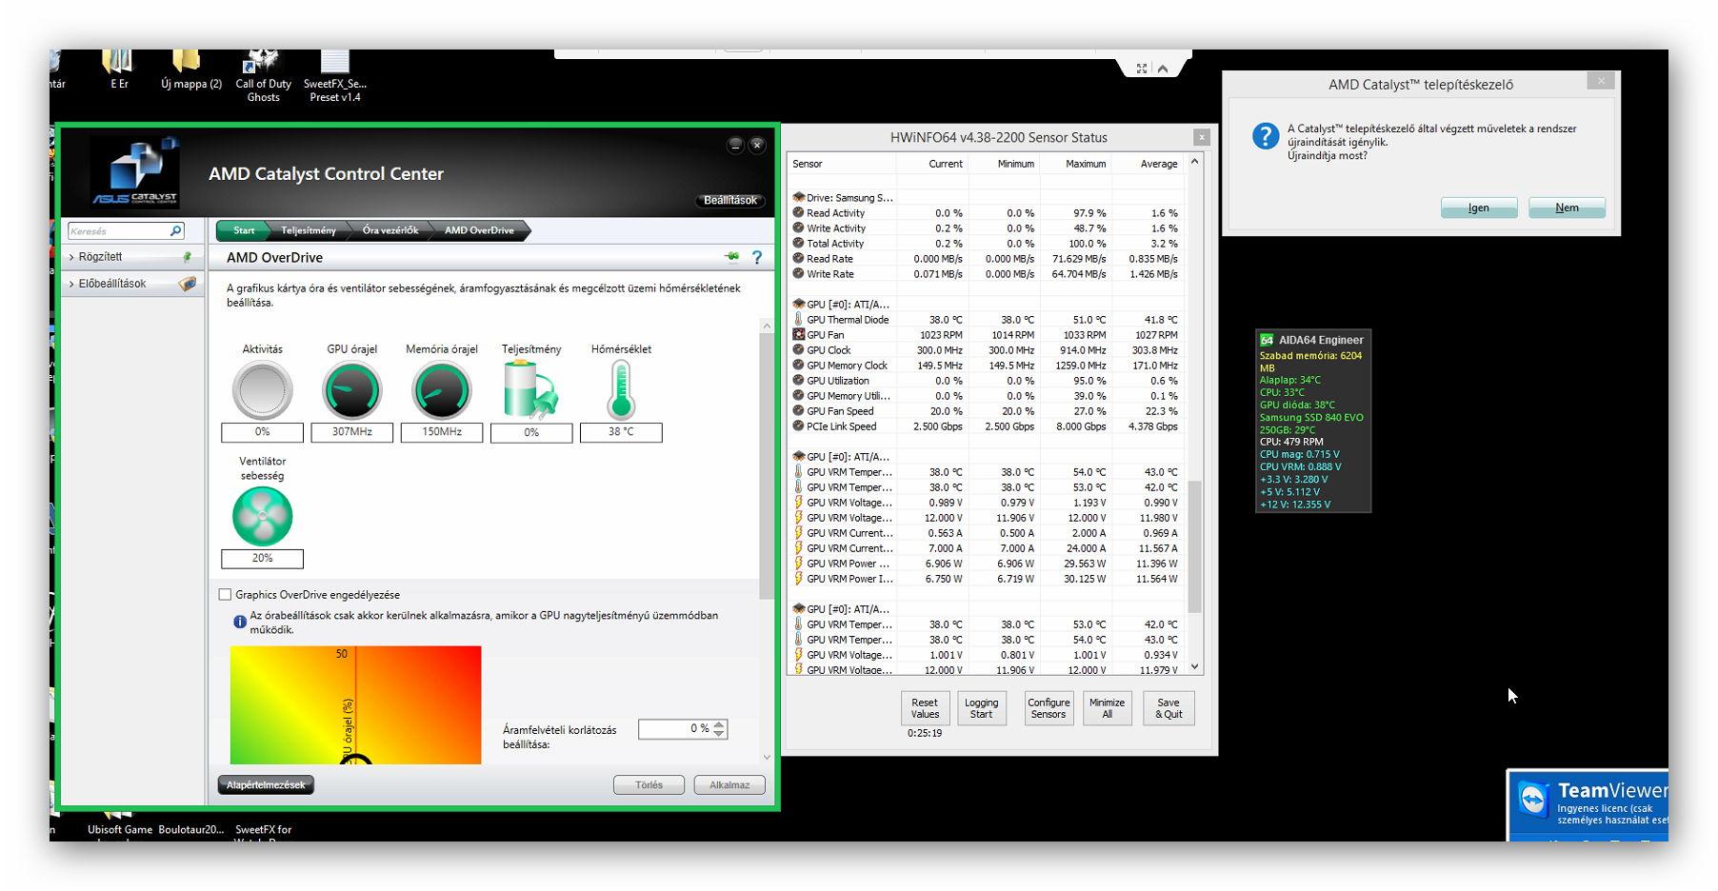Pin the AMD OverDrive page with green pin

coord(731,257)
